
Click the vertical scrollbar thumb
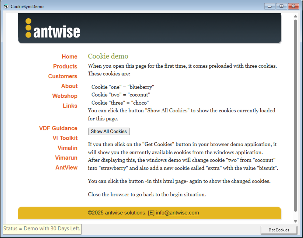[x=295, y=115]
